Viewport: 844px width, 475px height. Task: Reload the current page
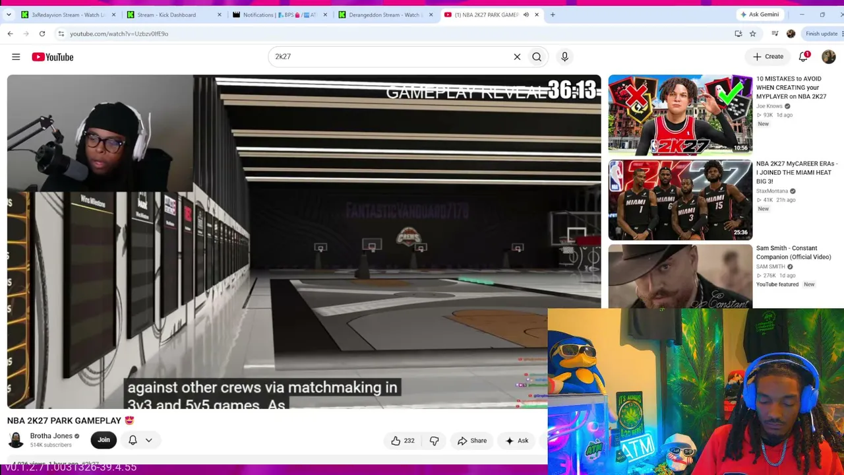click(x=42, y=34)
